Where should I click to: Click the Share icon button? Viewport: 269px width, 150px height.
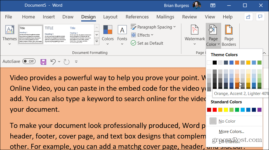(248, 17)
